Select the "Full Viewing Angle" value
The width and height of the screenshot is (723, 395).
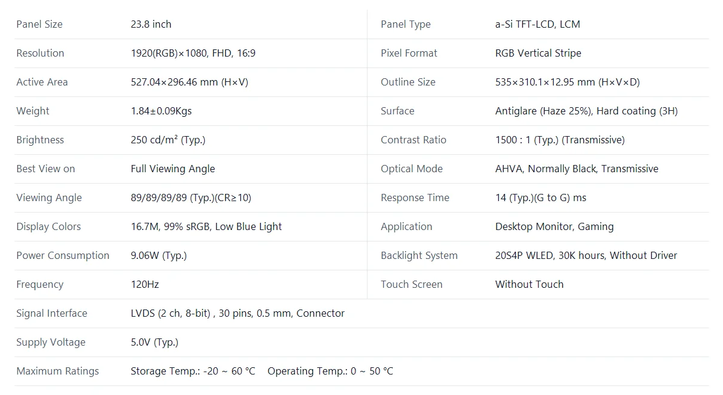click(172, 169)
